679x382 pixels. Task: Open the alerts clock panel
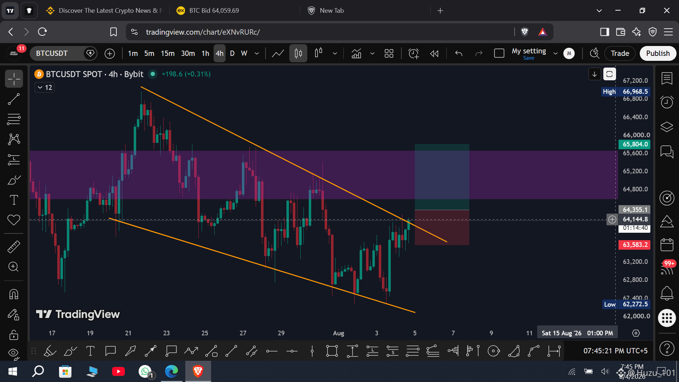click(x=667, y=102)
